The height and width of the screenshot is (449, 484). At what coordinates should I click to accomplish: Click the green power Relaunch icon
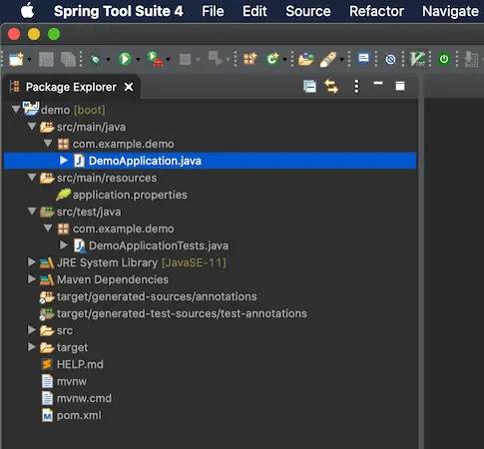[444, 59]
